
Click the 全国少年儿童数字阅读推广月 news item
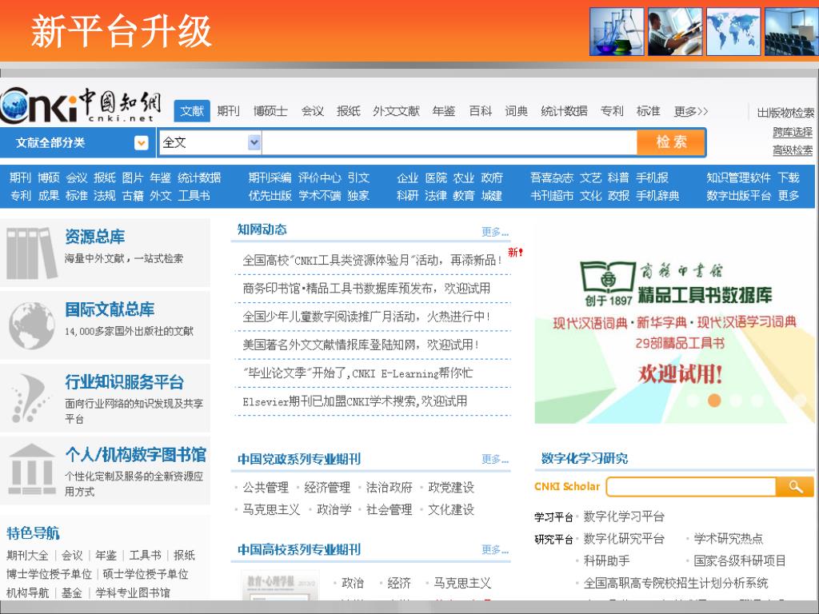366,317
